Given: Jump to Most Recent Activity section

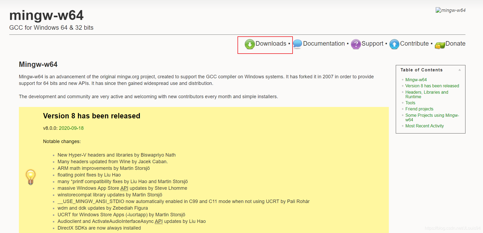Looking at the screenshot, I should (424, 126).
